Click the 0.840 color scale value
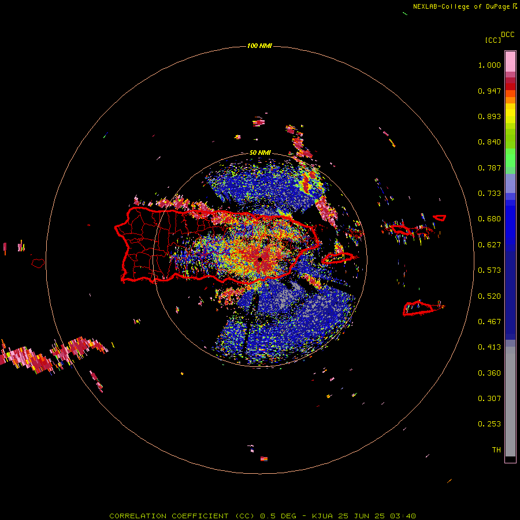Screen dimensions: 520x520 tap(489, 142)
